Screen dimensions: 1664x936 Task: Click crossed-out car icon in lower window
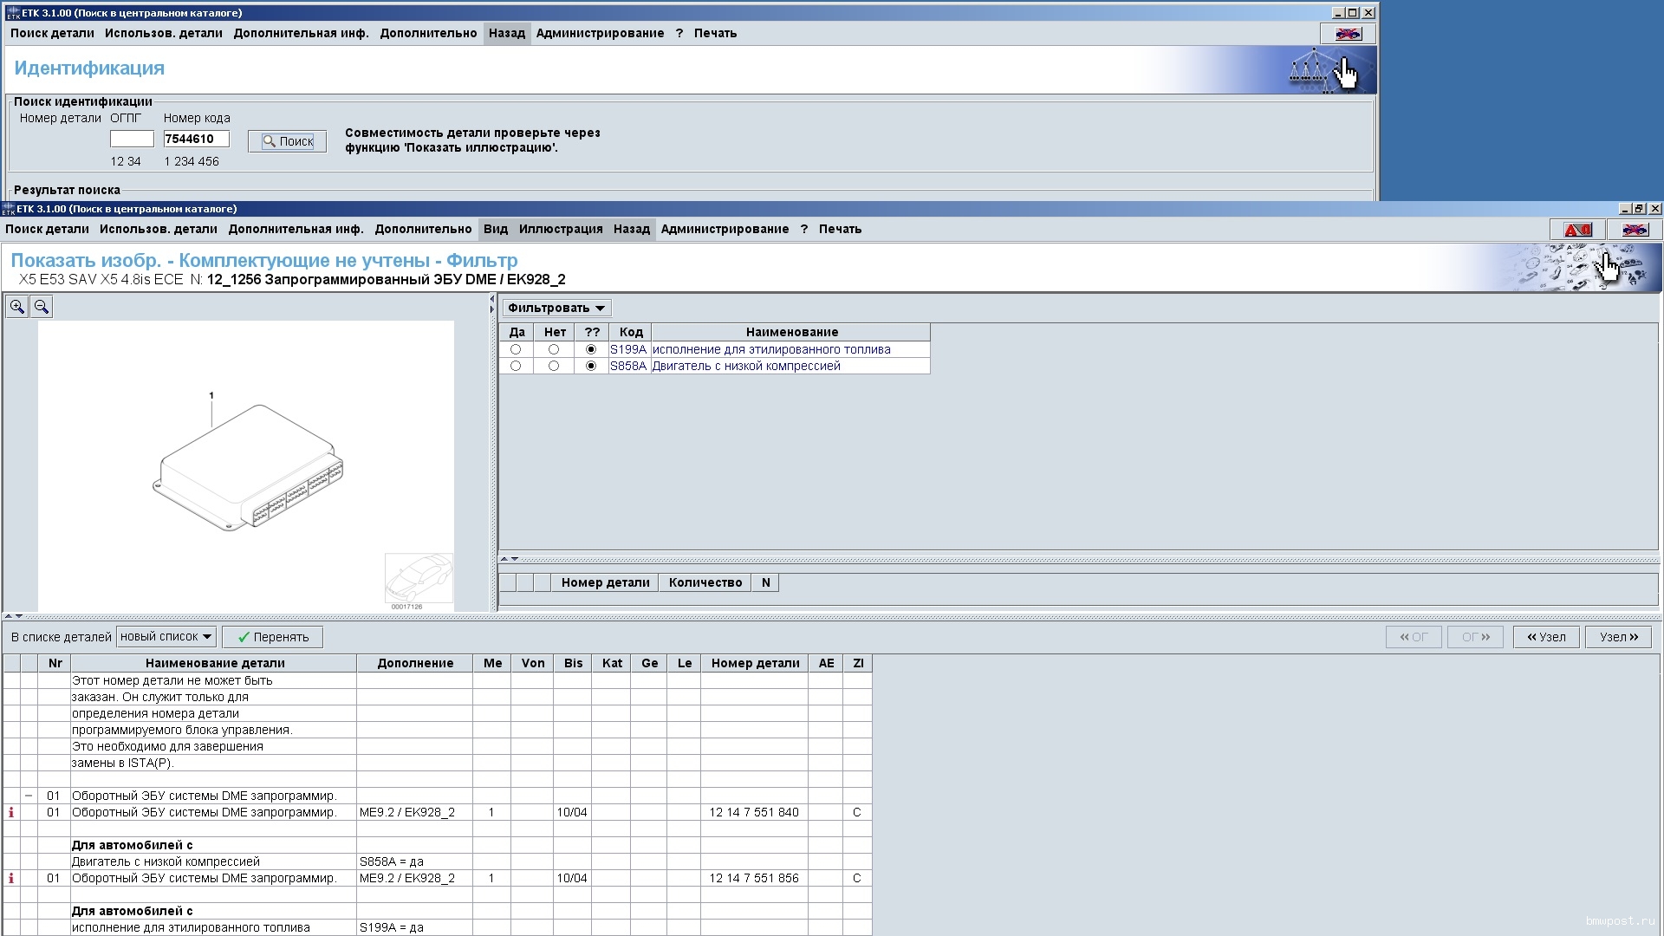[1635, 230]
